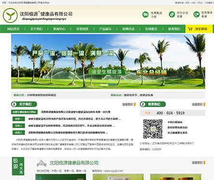Open the 健康指导方案 advantage line

(68, 133)
